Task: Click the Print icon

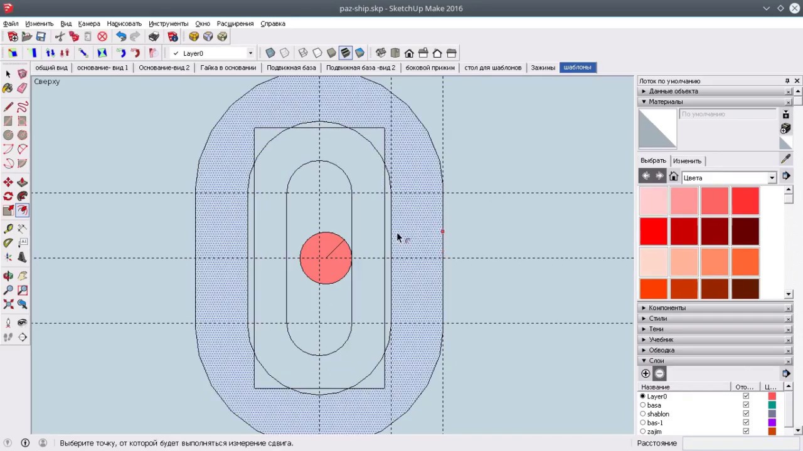Action: coord(154,37)
